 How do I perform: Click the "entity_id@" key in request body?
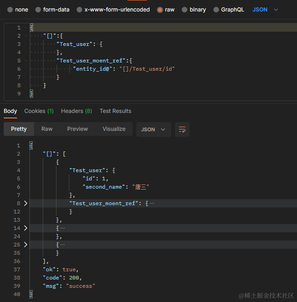click(92, 69)
